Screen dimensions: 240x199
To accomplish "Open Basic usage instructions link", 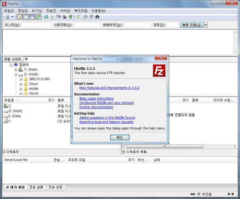I will point(96,98).
